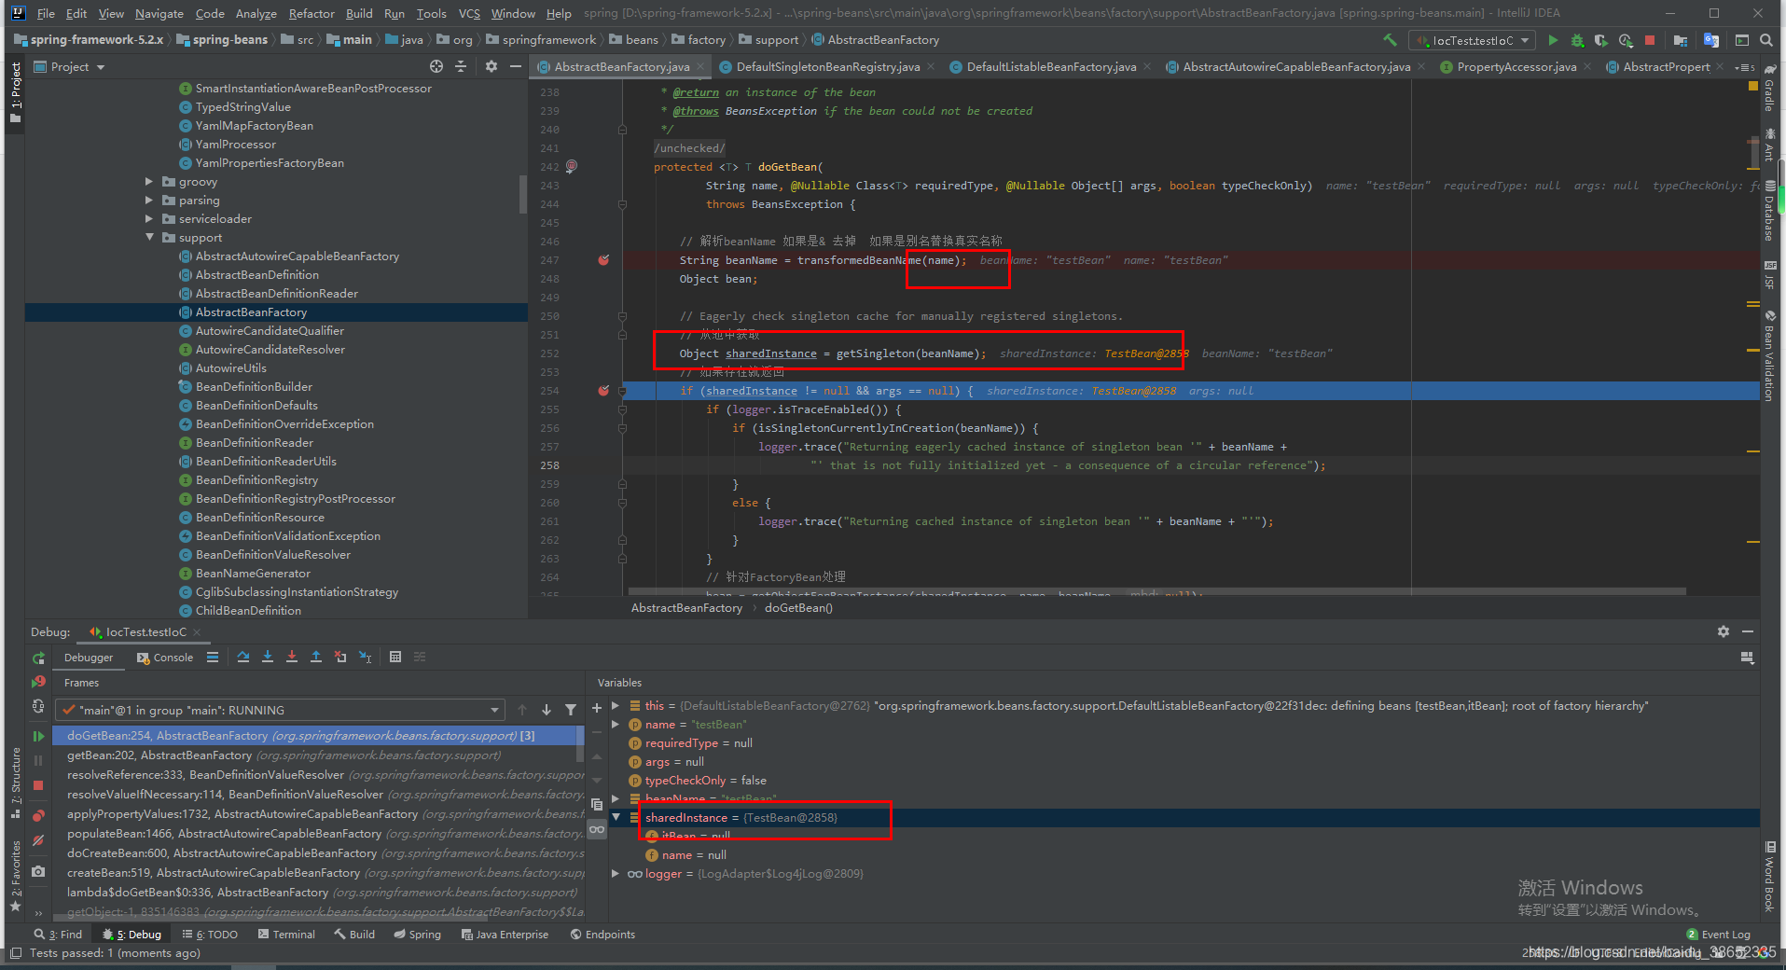Click the project tree vertical scrollbar
Viewport: 1786px width, 970px height.
tap(523, 194)
